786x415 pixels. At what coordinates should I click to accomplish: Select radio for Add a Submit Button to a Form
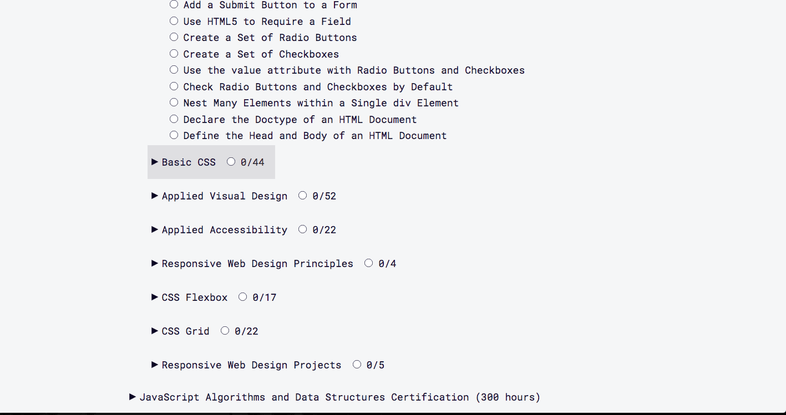coord(174,4)
